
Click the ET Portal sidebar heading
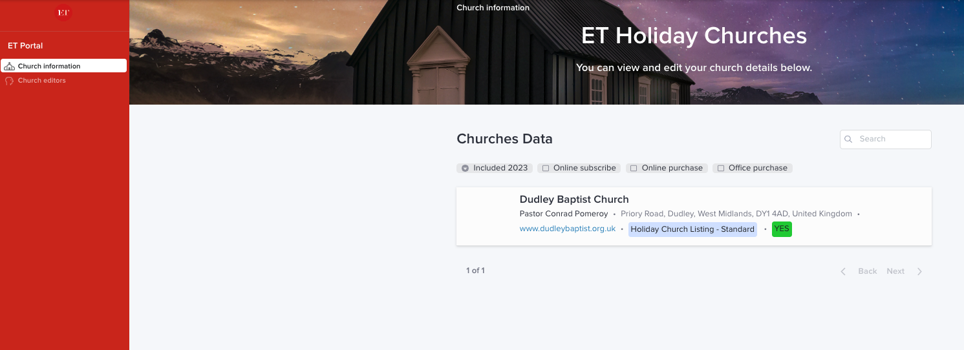[25, 46]
